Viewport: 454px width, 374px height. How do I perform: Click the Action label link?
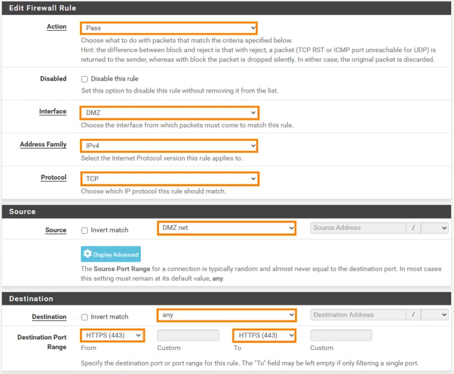[57, 27]
